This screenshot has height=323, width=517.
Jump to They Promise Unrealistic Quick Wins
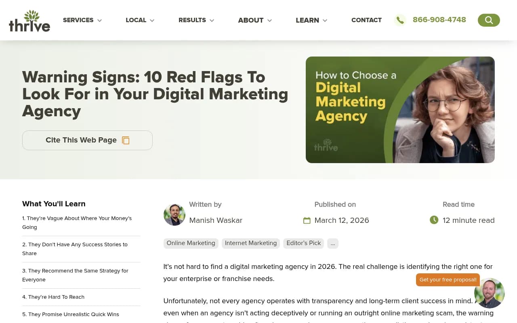pos(71,314)
